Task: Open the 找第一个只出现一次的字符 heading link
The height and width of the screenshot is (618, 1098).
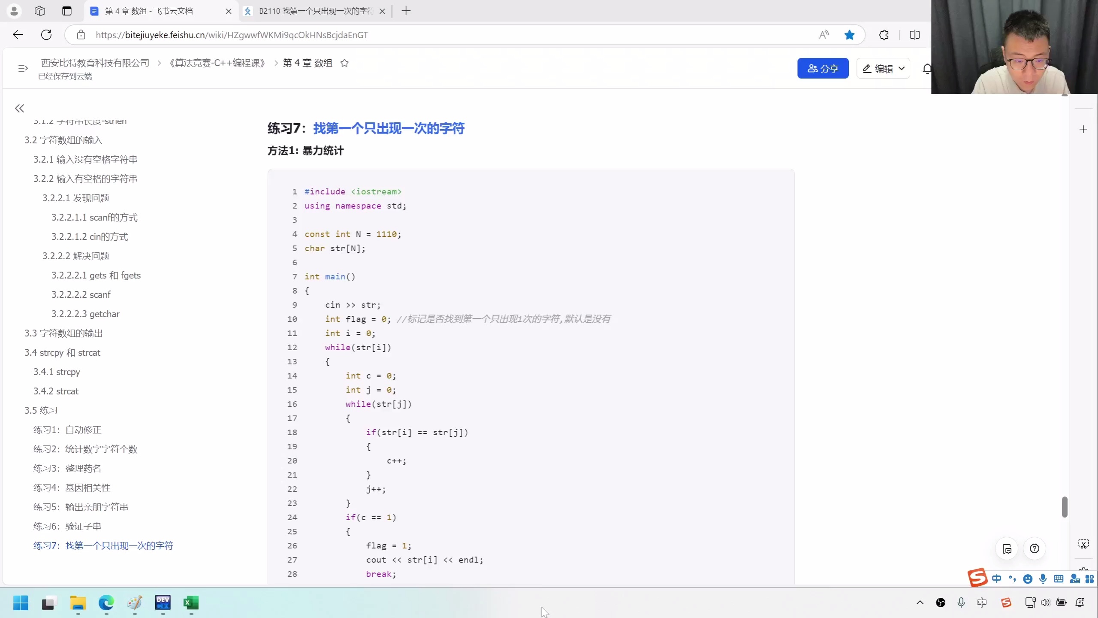Action: click(x=389, y=128)
